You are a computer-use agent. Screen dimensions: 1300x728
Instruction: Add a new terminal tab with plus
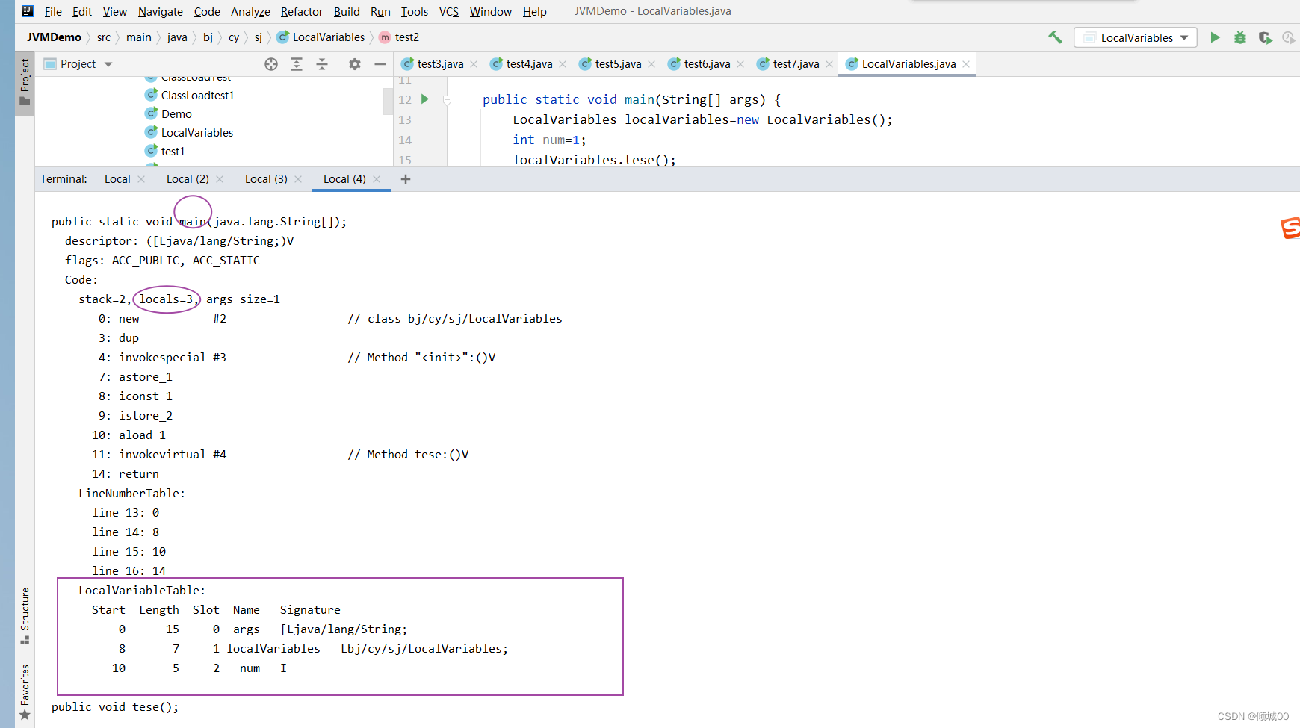click(x=406, y=179)
